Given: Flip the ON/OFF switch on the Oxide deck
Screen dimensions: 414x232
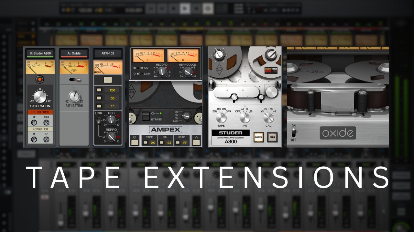Looking at the screenshot, I should [294, 133].
